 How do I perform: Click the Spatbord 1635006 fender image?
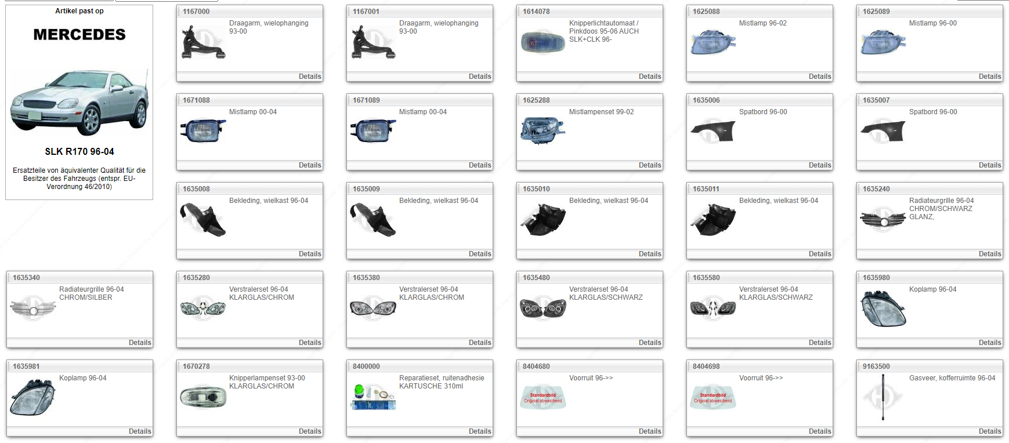point(713,131)
